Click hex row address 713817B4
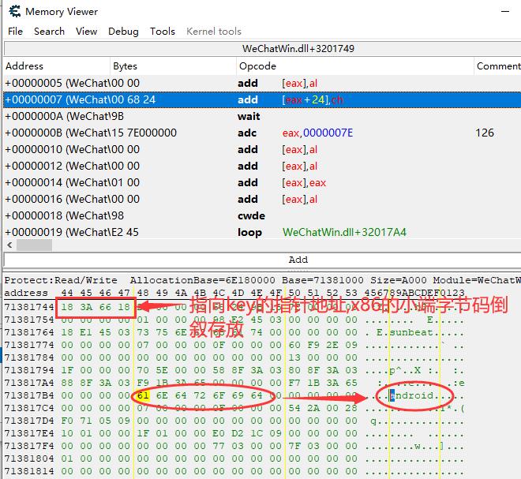The width and height of the screenshot is (521, 479). (29, 395)
